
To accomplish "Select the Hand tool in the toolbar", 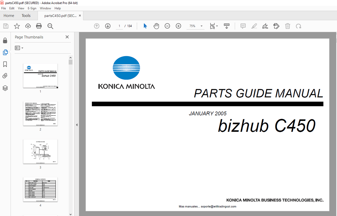I will click(156, 26).
